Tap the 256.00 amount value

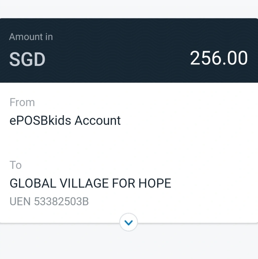[219, 59]
